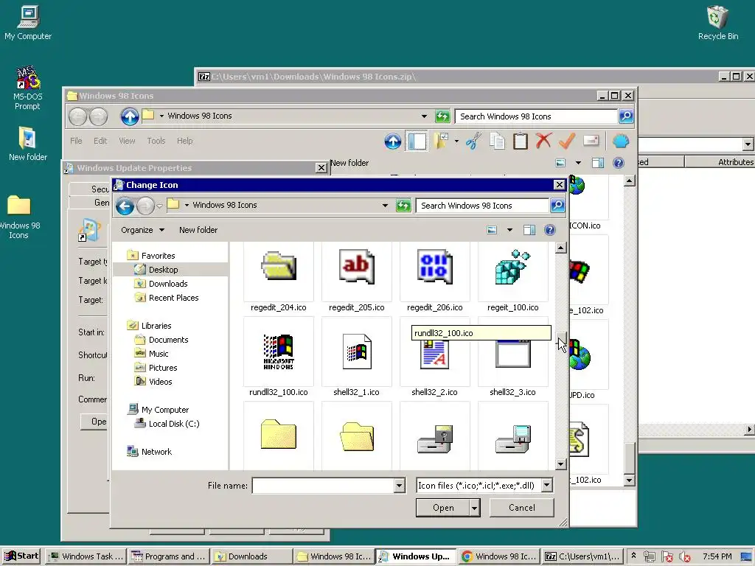Select the shell32_3.ico window icon

point(513,354)
